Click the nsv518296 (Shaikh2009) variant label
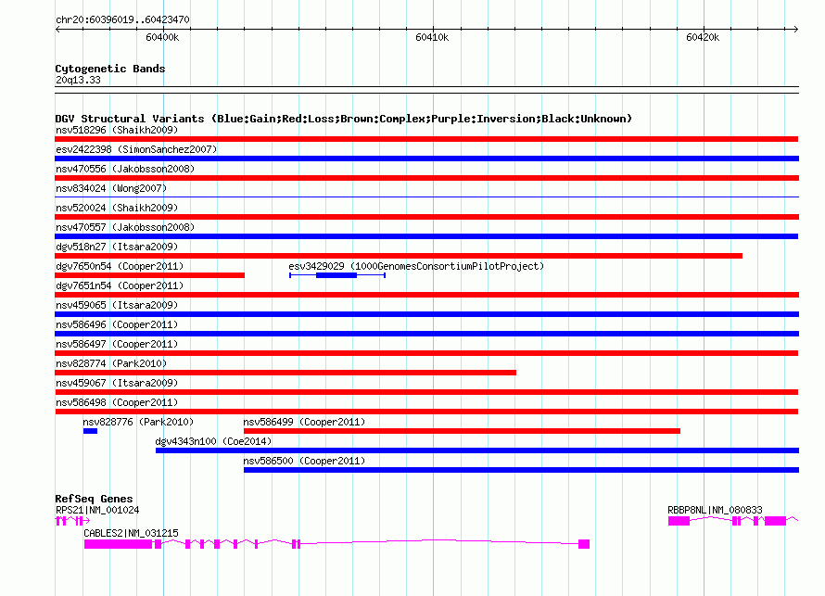The image size is (825, 596). coord(117,130)
